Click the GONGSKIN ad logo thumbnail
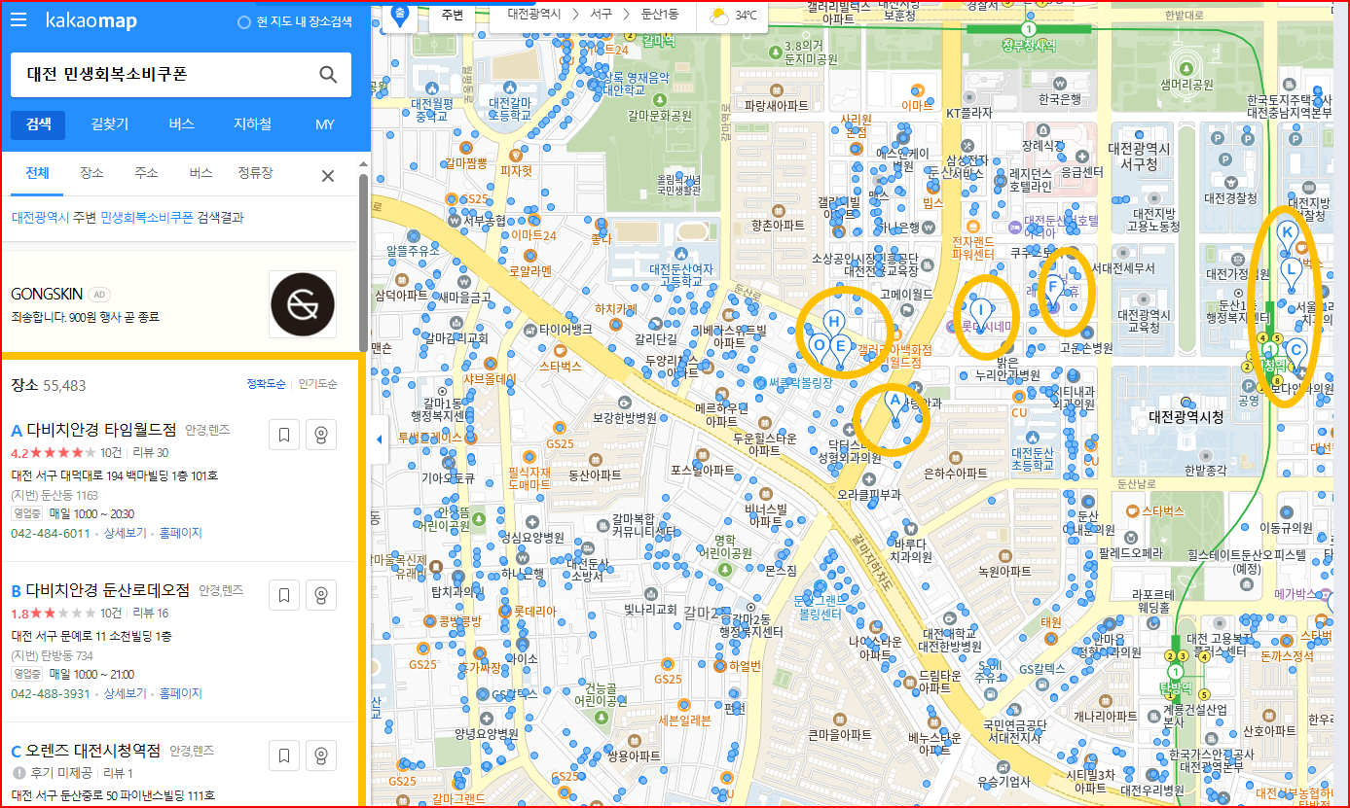Screen dimensions: 1350x808 303,304
